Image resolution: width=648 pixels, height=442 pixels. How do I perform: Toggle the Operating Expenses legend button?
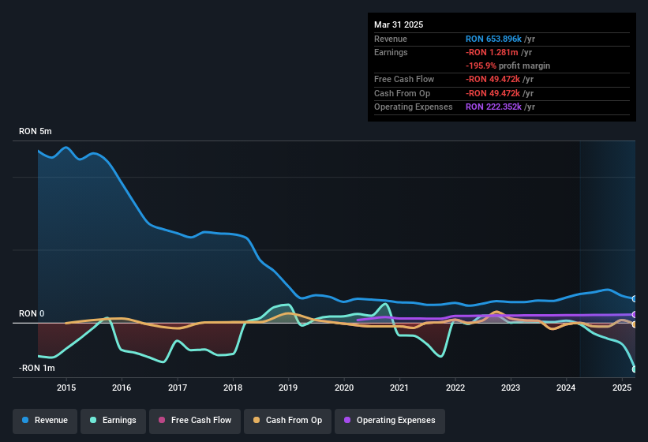coord(390,421)
